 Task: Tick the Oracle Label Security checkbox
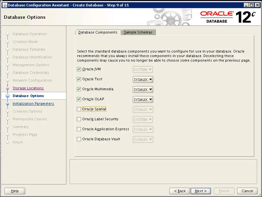tap(79, 119)
